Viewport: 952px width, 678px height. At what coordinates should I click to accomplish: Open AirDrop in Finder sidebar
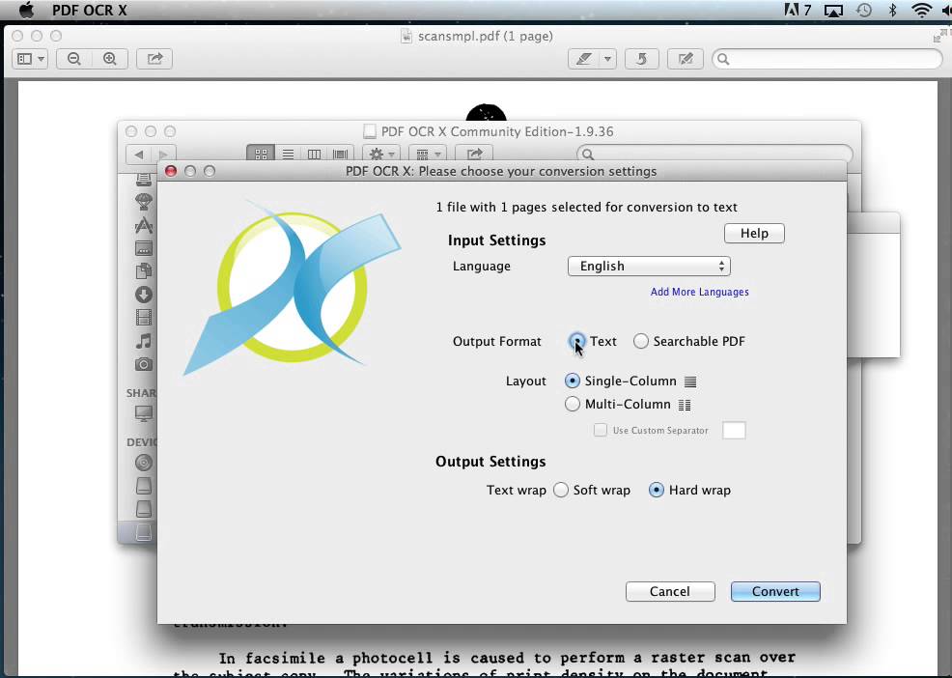[x=144, y=201]
